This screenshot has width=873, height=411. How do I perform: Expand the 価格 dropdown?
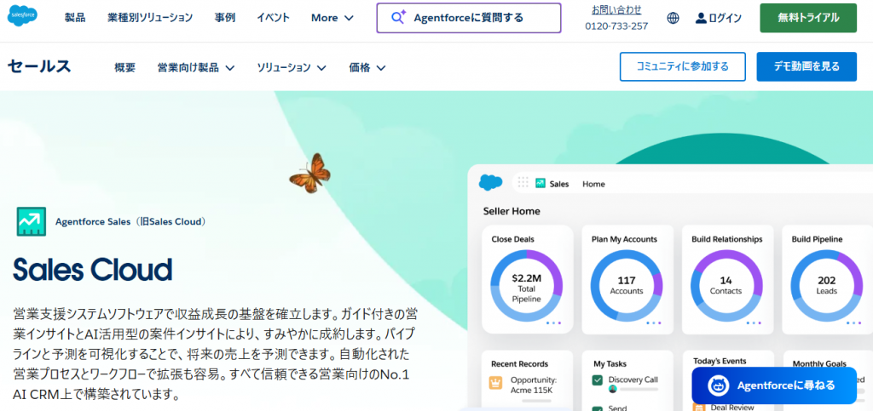pyautogui.click(x=367, y=67)
